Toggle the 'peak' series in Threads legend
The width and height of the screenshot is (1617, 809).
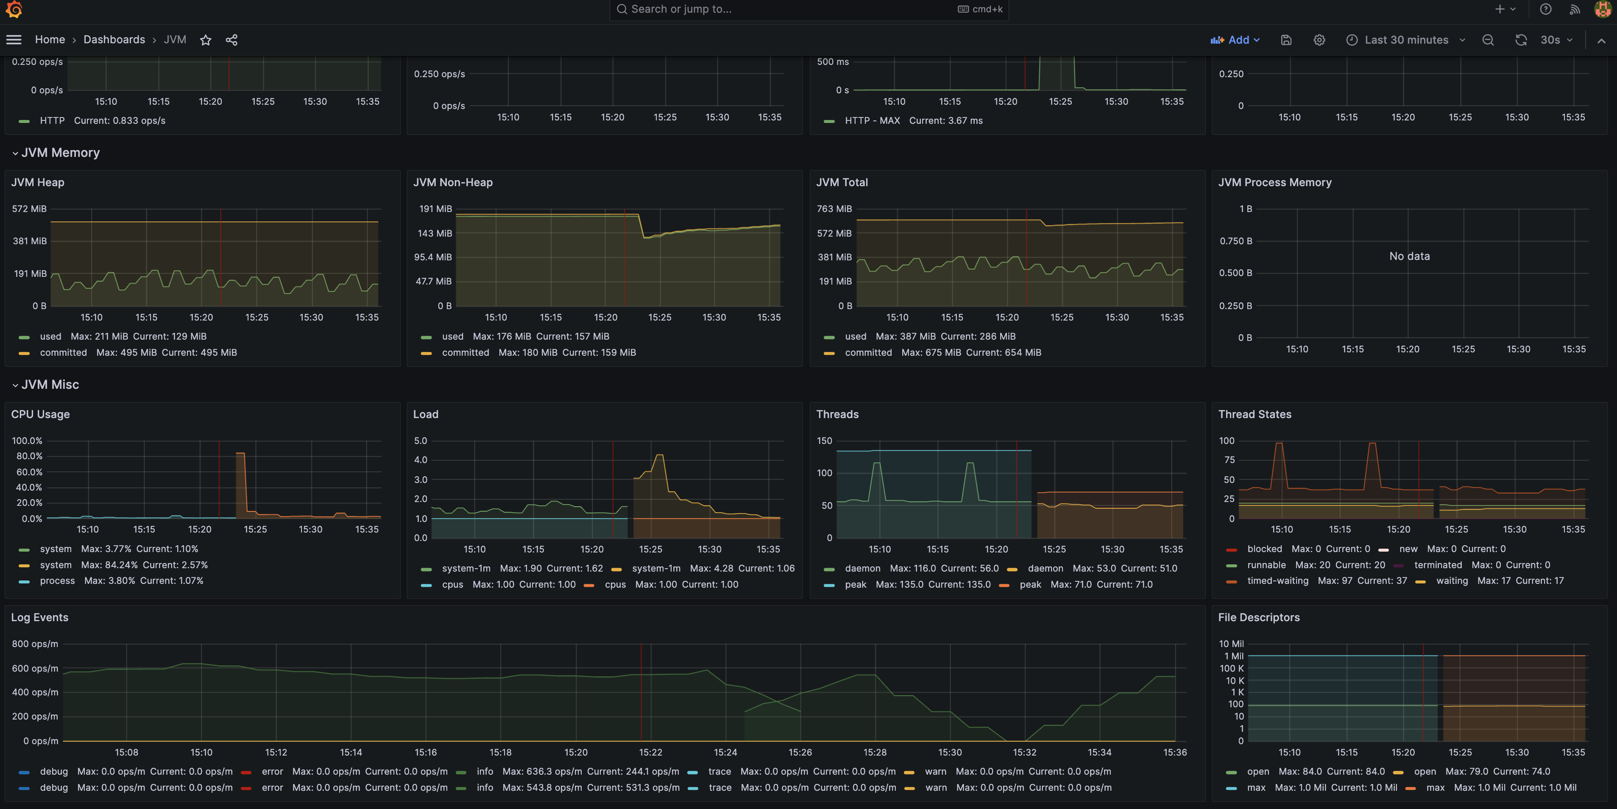coord(855,584)
